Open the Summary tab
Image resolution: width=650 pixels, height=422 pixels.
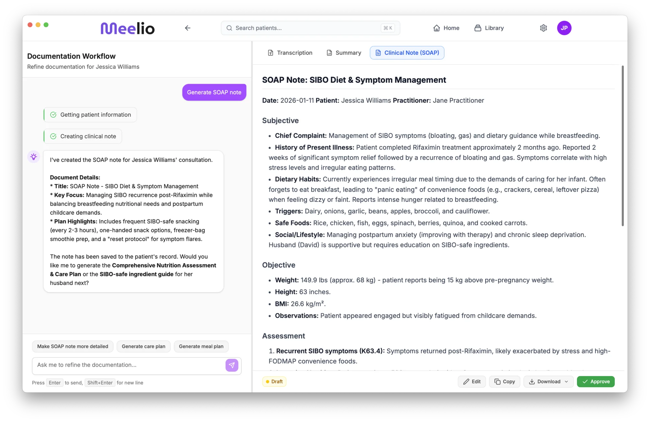coord(344,53)
